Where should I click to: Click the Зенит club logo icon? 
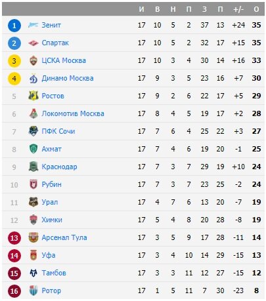click(x=33, y=25)
